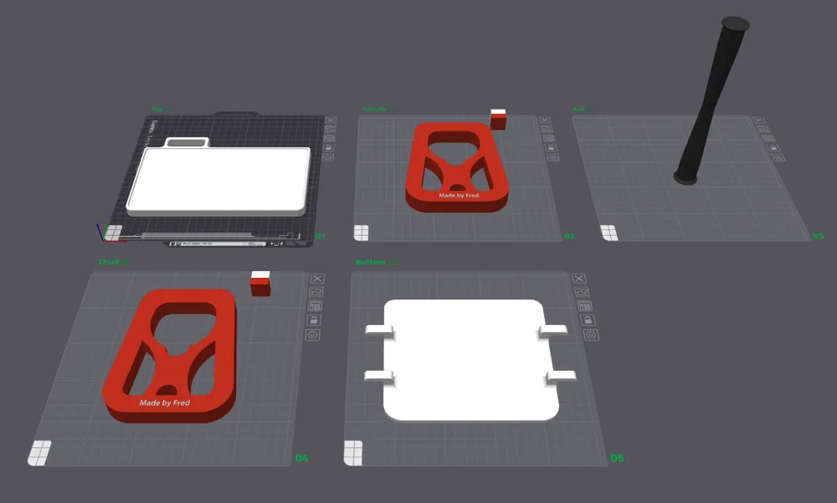Image resolution: width=837 pixels, height=503 pixels.
Task: Toggle the lock on plate 02
Action: coord(551,148)
